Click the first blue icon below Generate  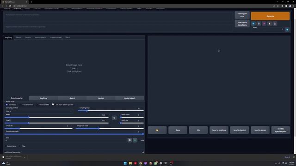pos(253,24)
